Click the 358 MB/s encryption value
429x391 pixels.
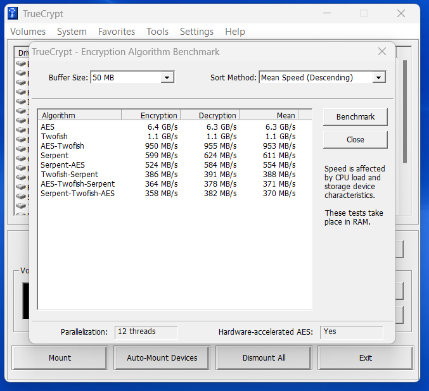pyautogui.click(x=162, y=194)
